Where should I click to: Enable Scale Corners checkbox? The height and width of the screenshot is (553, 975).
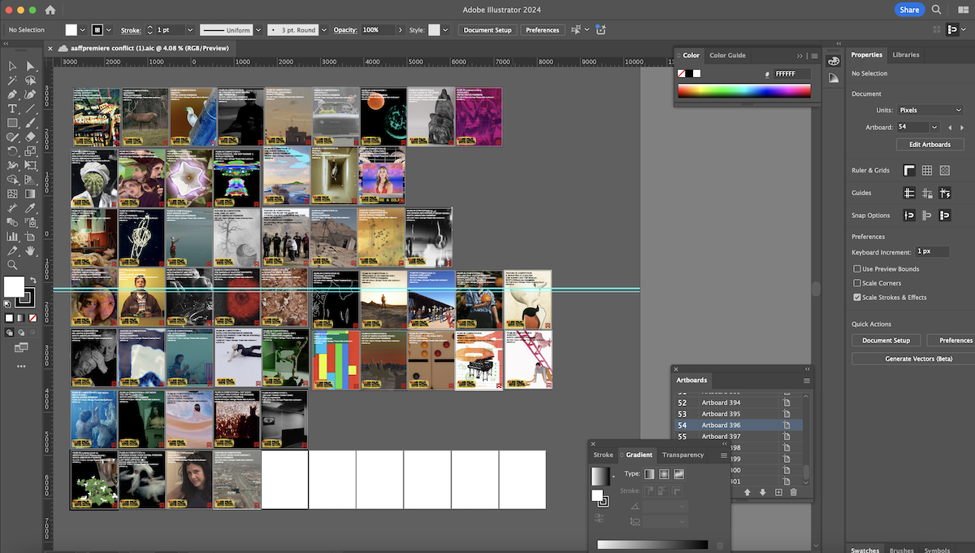(857, 283)
